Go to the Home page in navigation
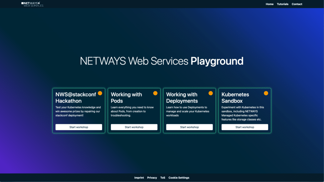The height and width of the screenshot is (182, 324). [x=270, y=4]
